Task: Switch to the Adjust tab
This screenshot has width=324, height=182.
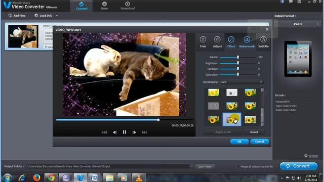Action: pyautogui.click(x=217, y=42)
